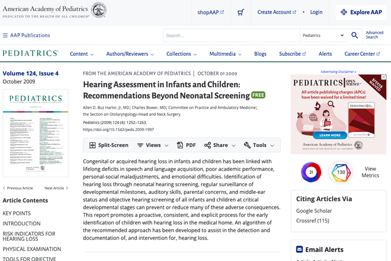Open the Collections menu
Image resolution: width=391 pixels, height=261 pixels.
[x=181, y=54]
